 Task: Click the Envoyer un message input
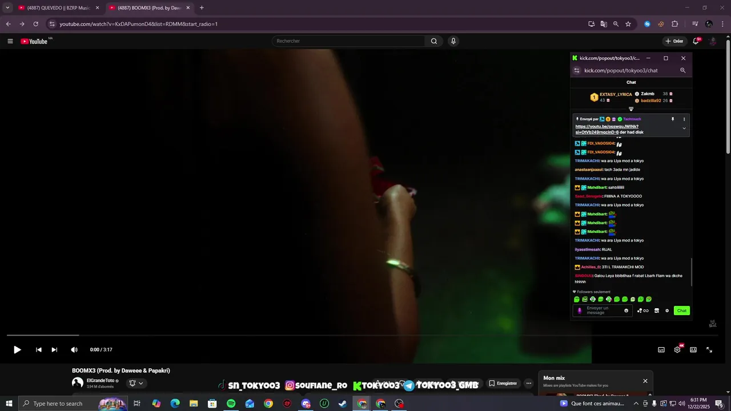click(x=603, y=311)
